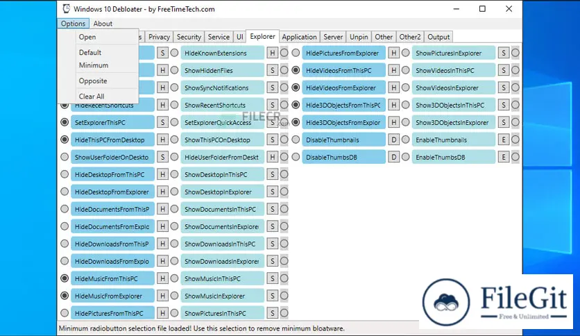This screenshot has width=580, height=336.
Task: Select Default in the Options dropdown
Action: coord(90,53)
